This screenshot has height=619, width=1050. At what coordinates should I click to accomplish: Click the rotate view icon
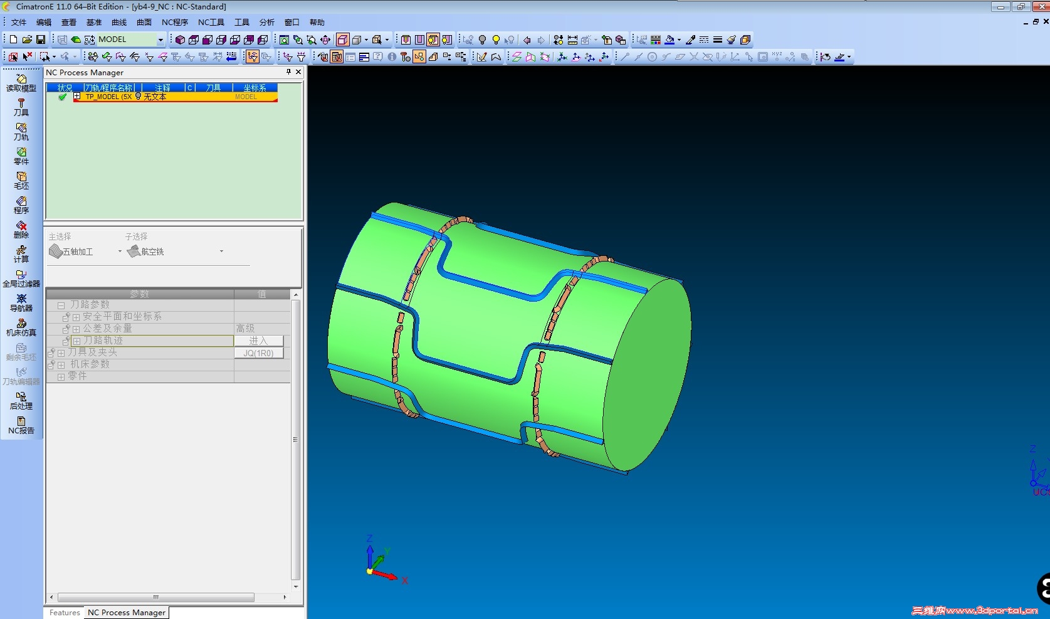click(325, 40)
